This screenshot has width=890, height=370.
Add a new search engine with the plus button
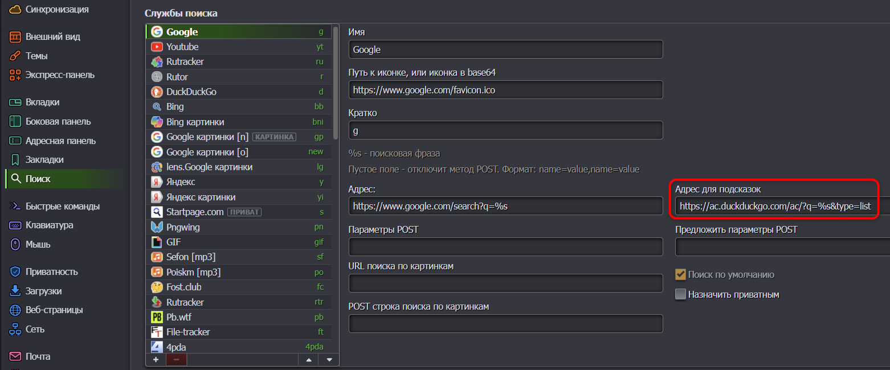pyautogui.click(x=156, y=360)
